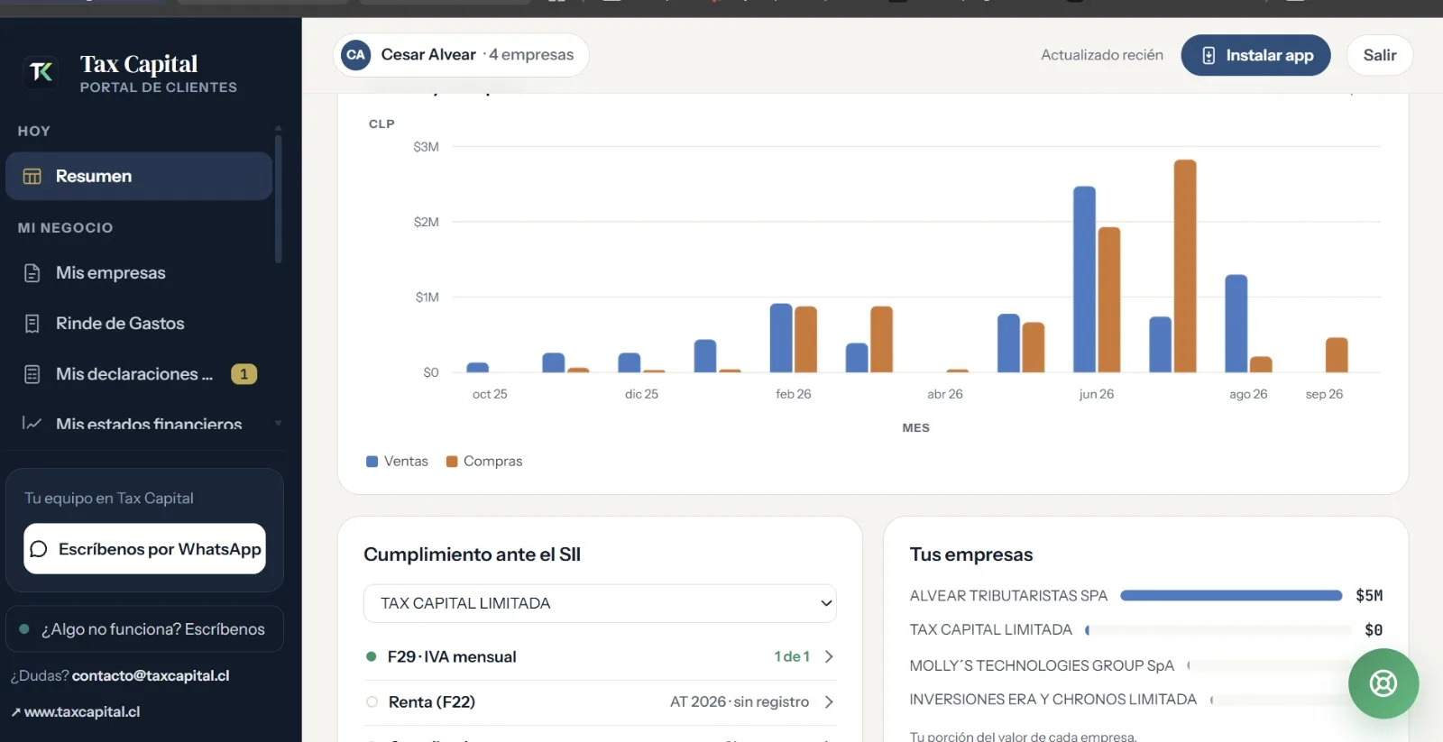Click the sidebar scroll-down arrow
The image size is (1443, 742).
click(278, 423)
